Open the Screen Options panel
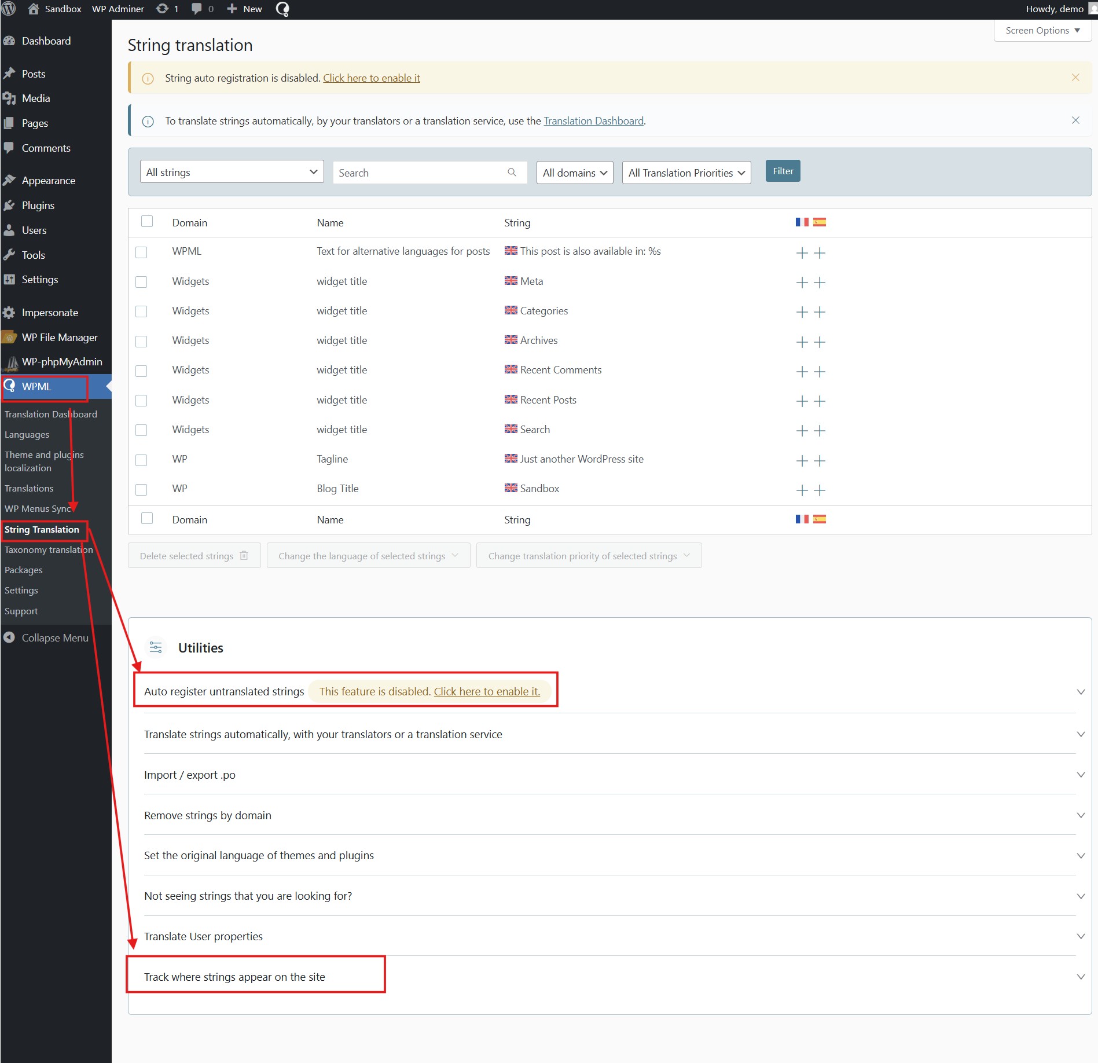The height and width of the screenshot is (1063, 1098). point(1042,31)
